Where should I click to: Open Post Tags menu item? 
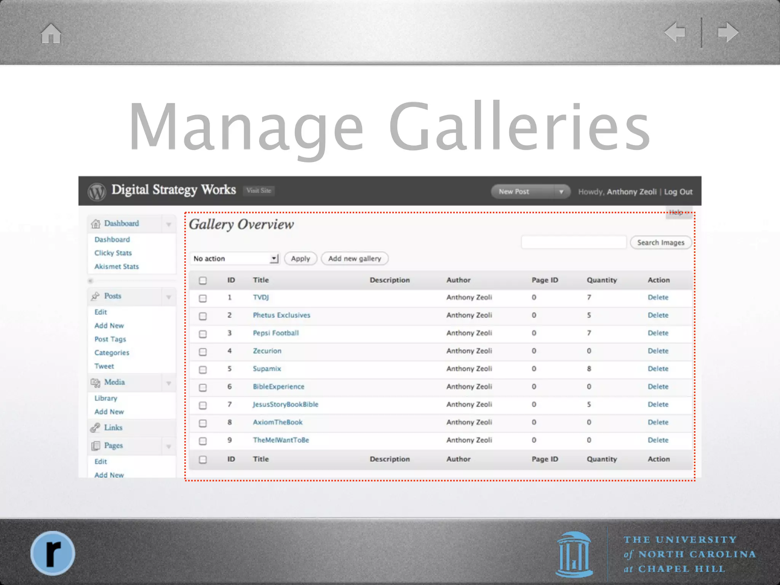[110, 339]
